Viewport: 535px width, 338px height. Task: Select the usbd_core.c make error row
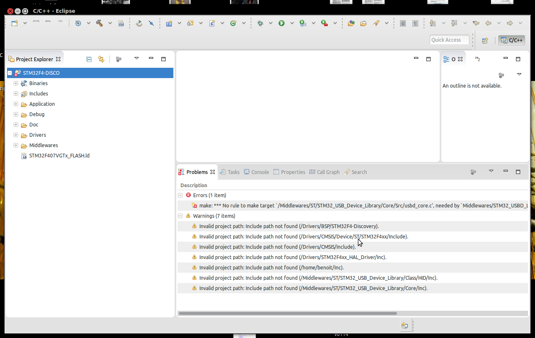(353, 205)
